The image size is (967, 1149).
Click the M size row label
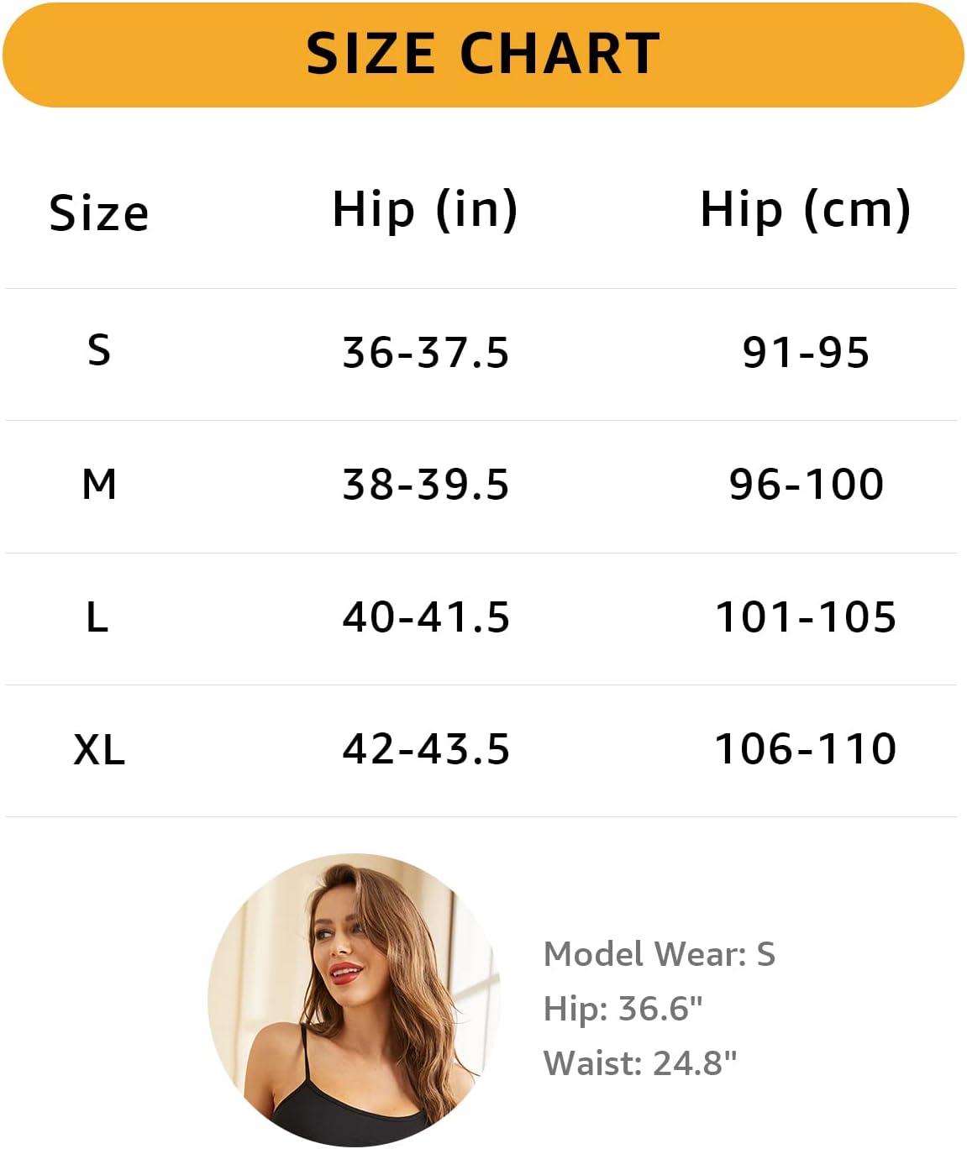(x=99, y=484)
